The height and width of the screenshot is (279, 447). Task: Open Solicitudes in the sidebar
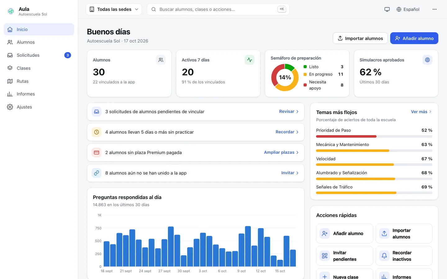click(39, 55)
